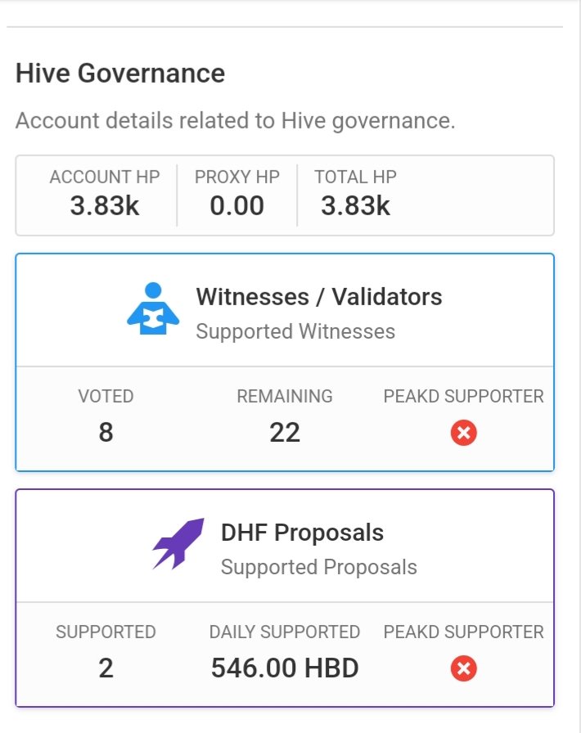Click the Account details description text
Viewport: 581px width, 733px height.
[236, 120]
